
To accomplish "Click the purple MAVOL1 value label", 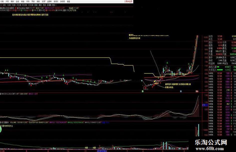I will (58, 123).
